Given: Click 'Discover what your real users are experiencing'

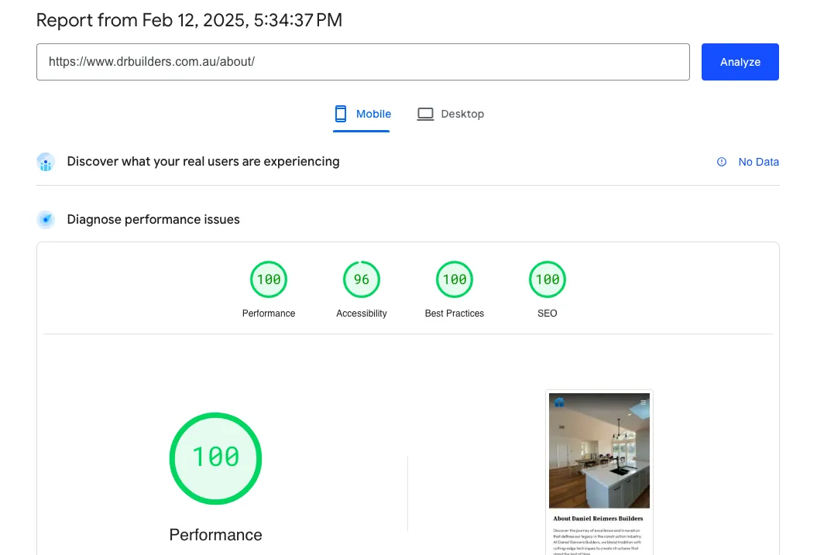Looking at the screenshot, I should coord(203,162).
